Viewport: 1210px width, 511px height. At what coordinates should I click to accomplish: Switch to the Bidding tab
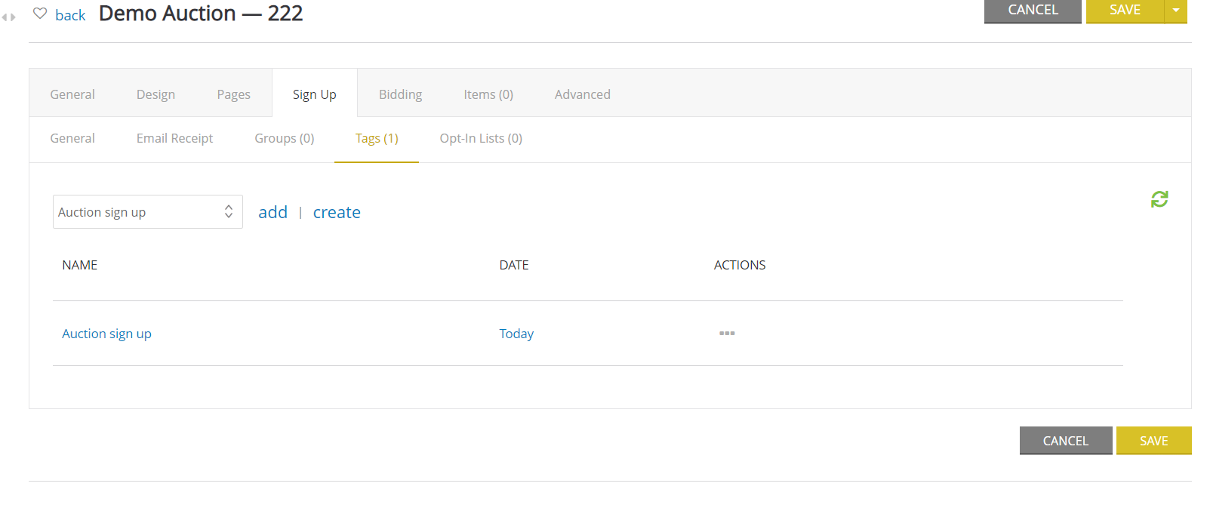pyautogui.click(x=400, y=94)
